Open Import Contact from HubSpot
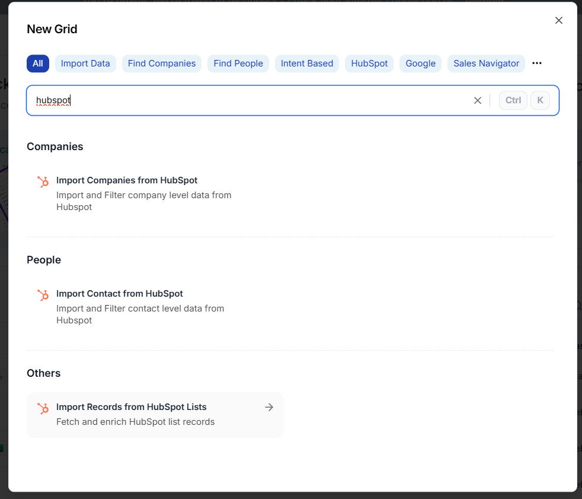This screenshot has height=499, width=582. [x=120, y=294]
